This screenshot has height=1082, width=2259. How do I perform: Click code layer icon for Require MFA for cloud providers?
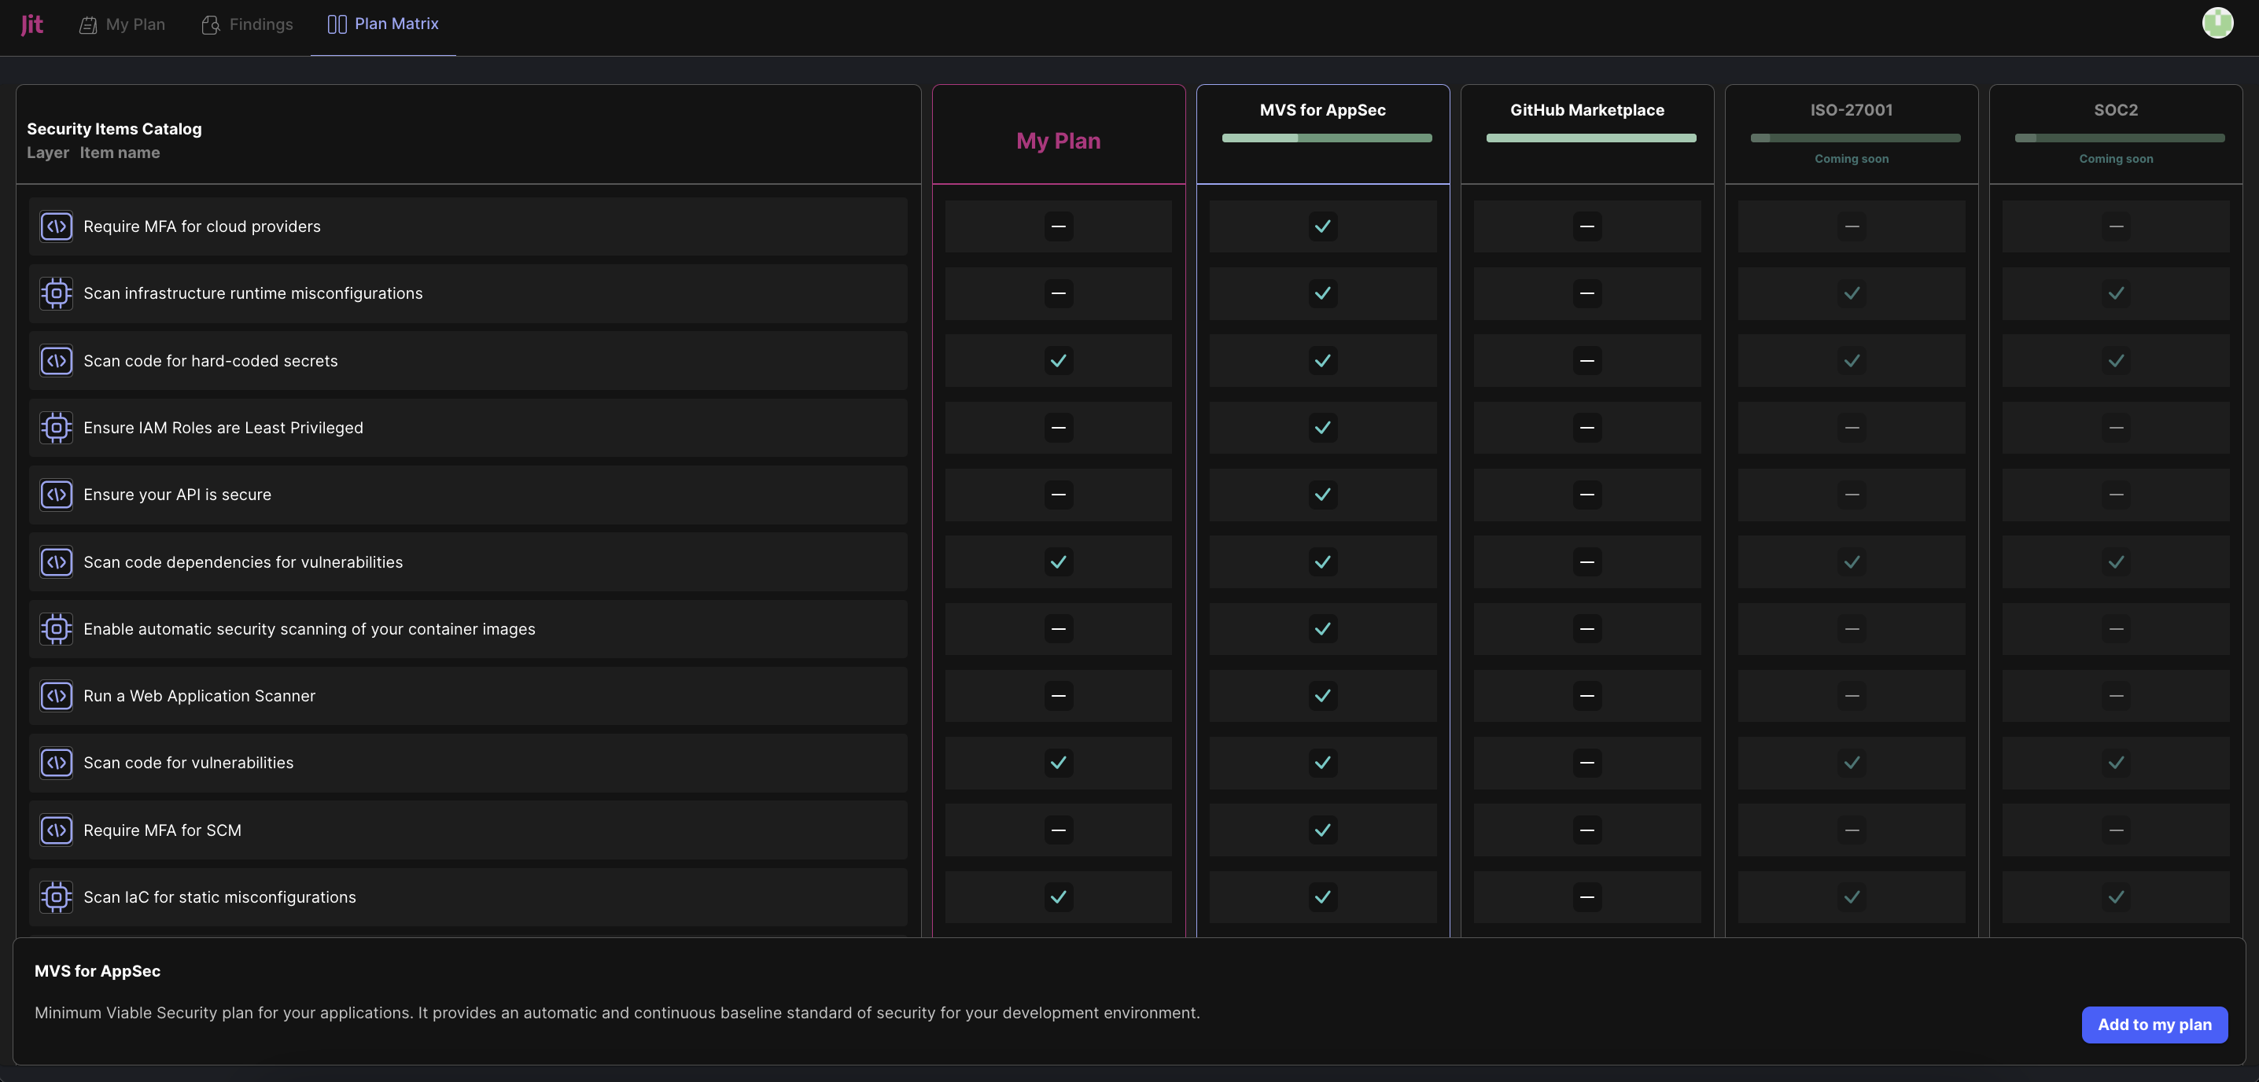(x=56, y=226)
